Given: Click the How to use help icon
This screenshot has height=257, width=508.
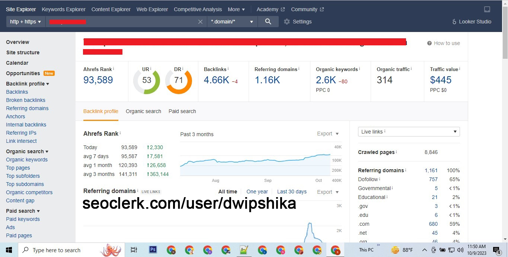Looking at the screenshot, I should pyautogui.click(x=429, y=43).
